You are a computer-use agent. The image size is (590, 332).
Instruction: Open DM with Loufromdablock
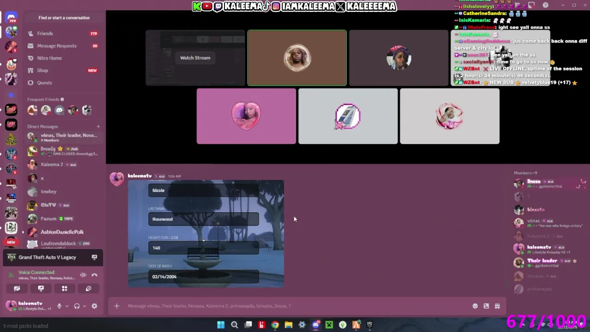click(64, 244)
